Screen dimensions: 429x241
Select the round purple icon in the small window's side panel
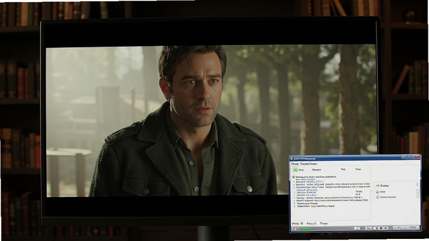pyautogui.click(x=378, y=192)
